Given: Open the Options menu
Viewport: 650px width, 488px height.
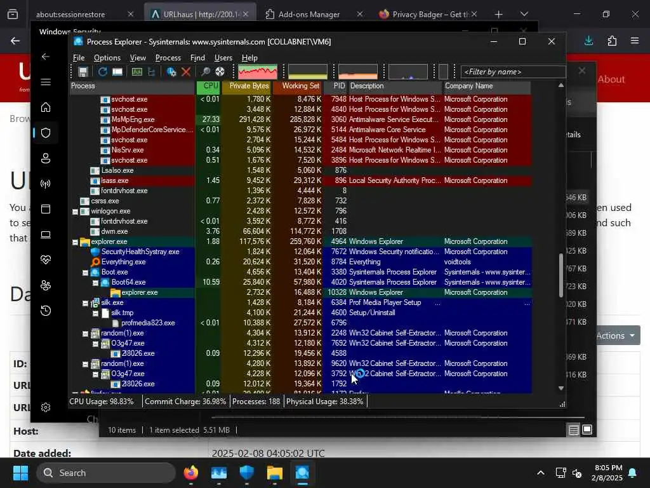Looking at the screenshot, I should coord(107,58).
